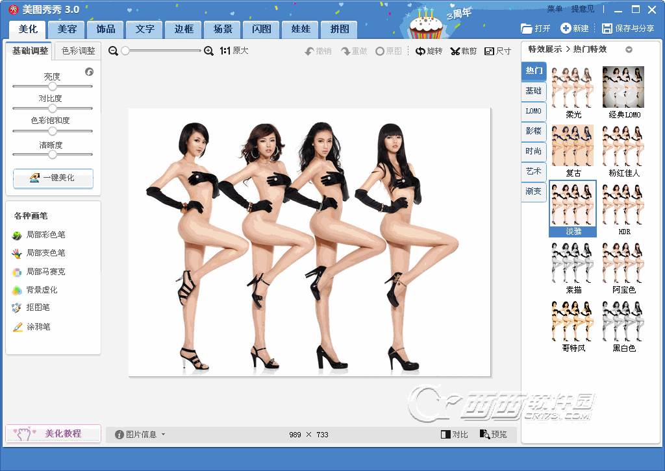Adjust the 清晰度 sharpness slider

52,154
